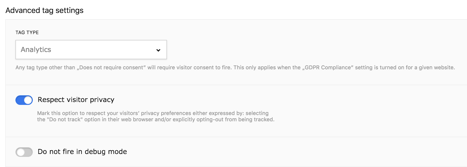This screenshot has height=167, width=467.
Task: Enable Do not fire in debug mode
Action: click(x=24, y=152)
